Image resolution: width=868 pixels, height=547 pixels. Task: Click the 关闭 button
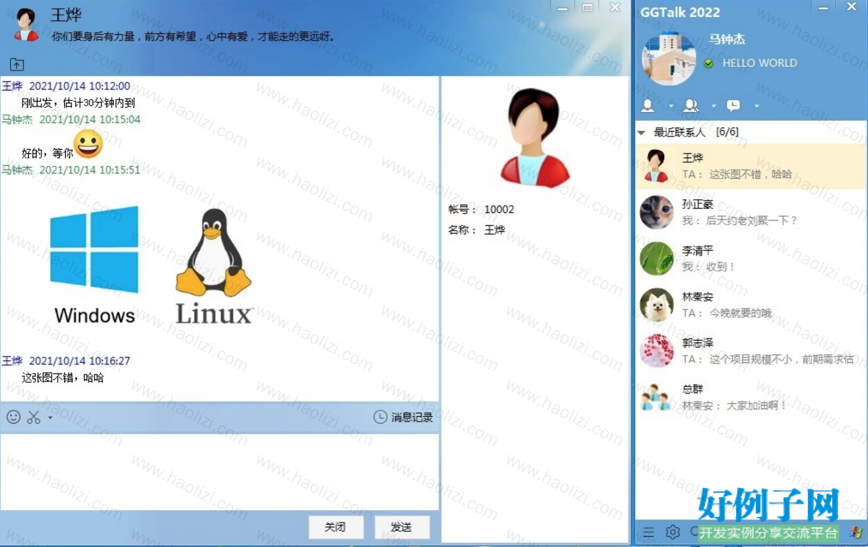[336, 527]
